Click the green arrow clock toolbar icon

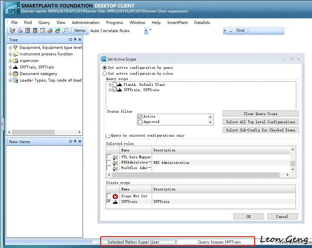pyautogui.click(x=58, y=30)
